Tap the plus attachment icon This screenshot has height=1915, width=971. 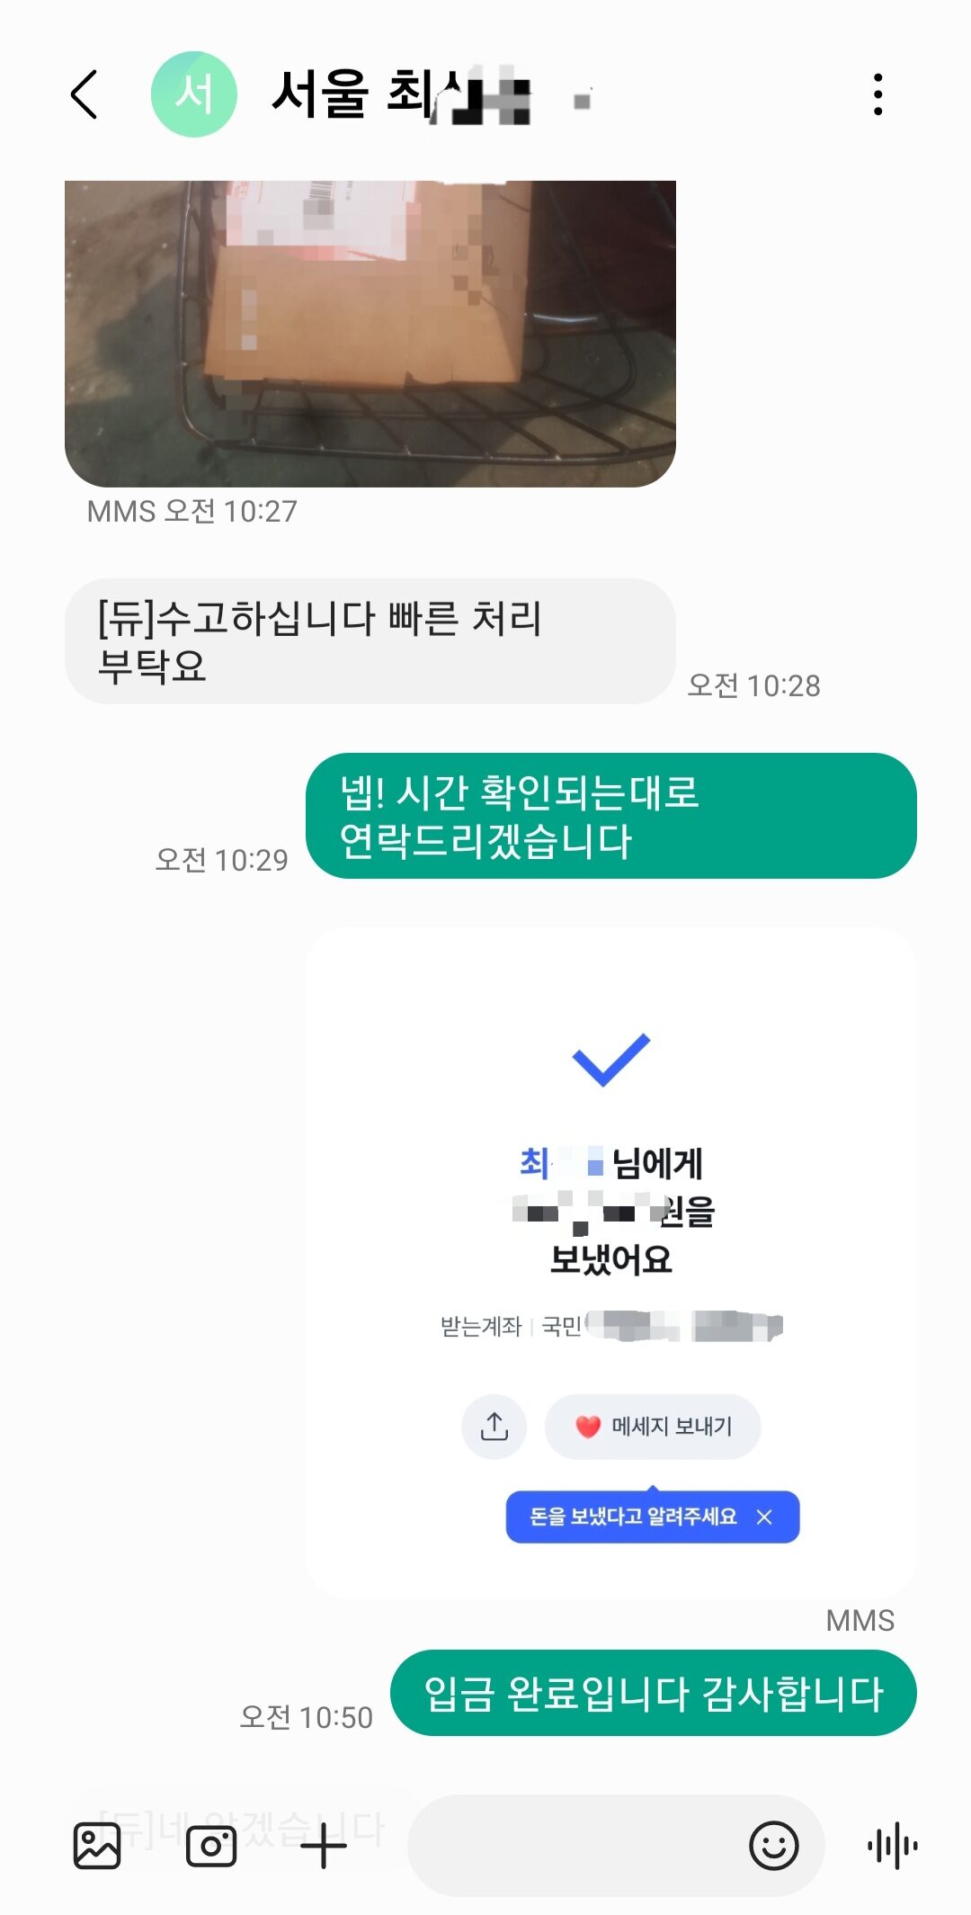tap(324, 1846)
